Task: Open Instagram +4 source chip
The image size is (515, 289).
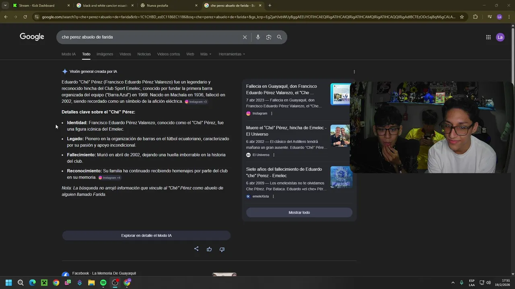Action: (x=109, y=177)
